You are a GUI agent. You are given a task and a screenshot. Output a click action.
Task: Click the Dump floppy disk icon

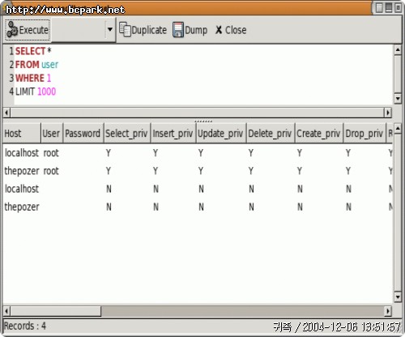[178, 29]
